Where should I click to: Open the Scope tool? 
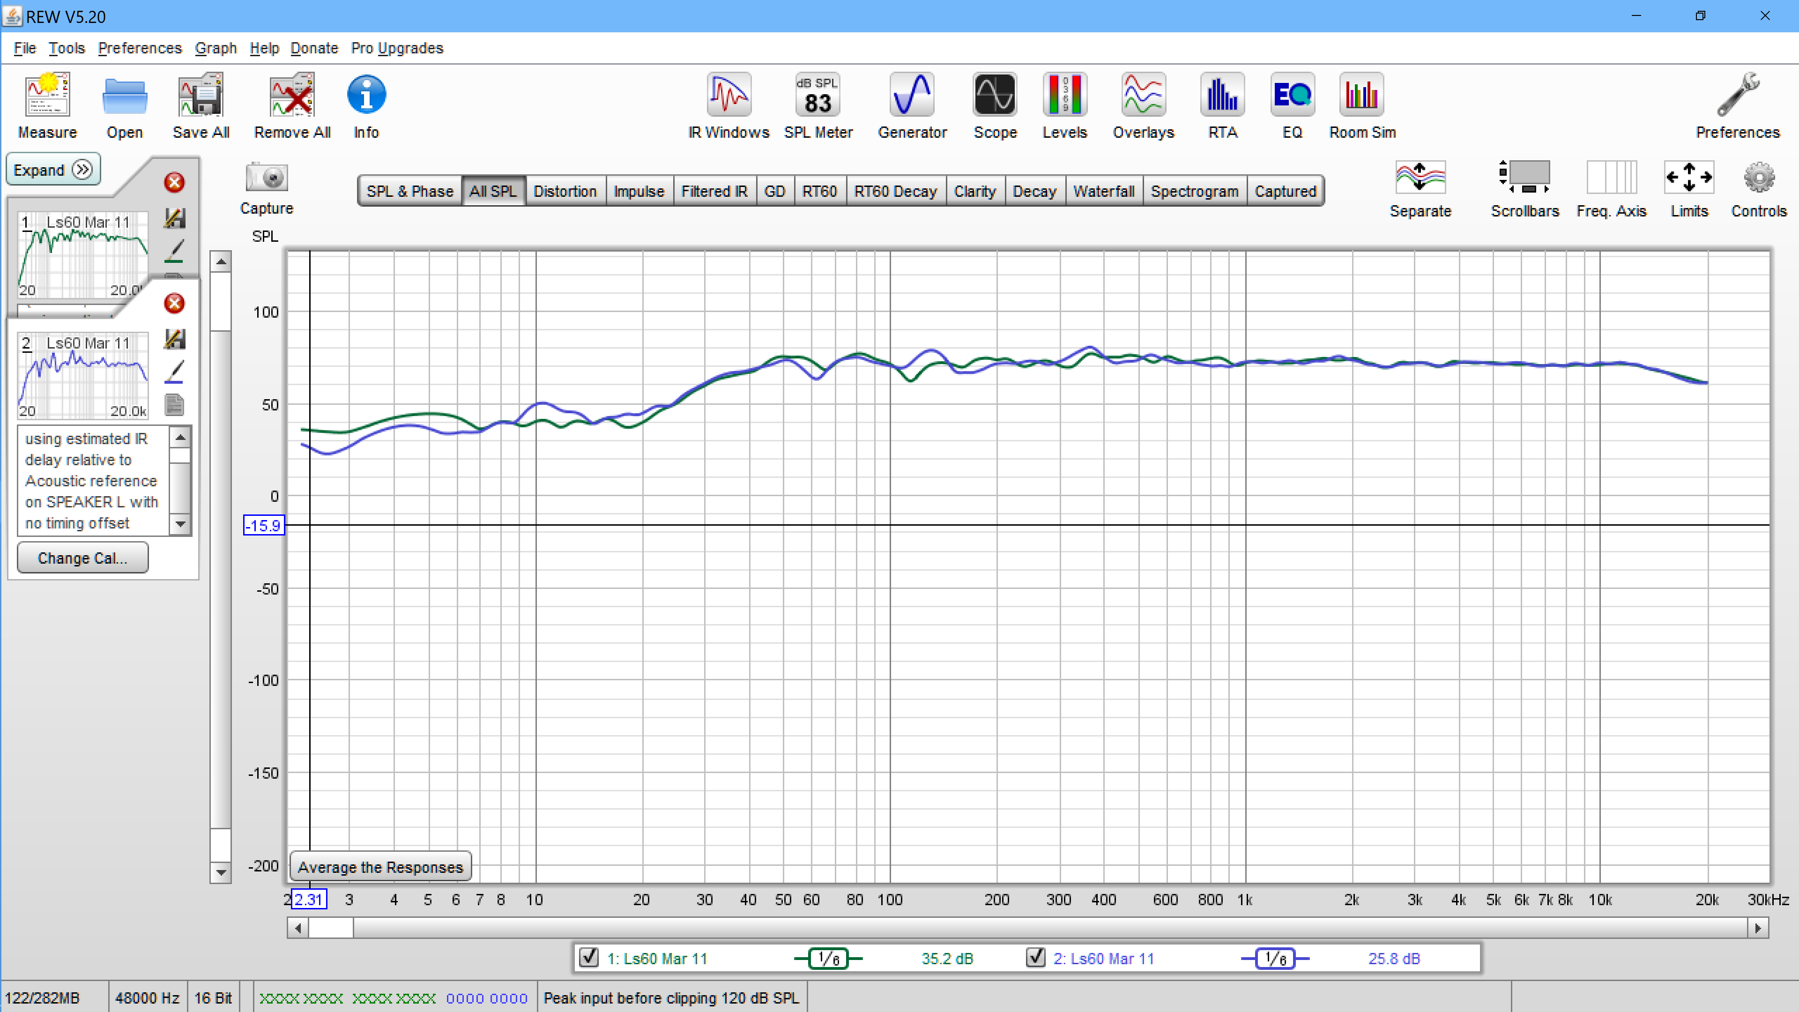[995, 95]
